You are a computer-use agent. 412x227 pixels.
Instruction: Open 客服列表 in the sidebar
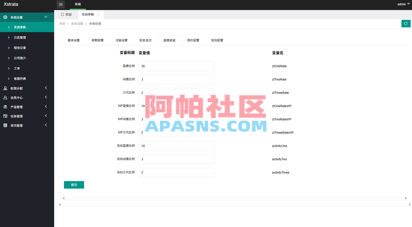27,79
